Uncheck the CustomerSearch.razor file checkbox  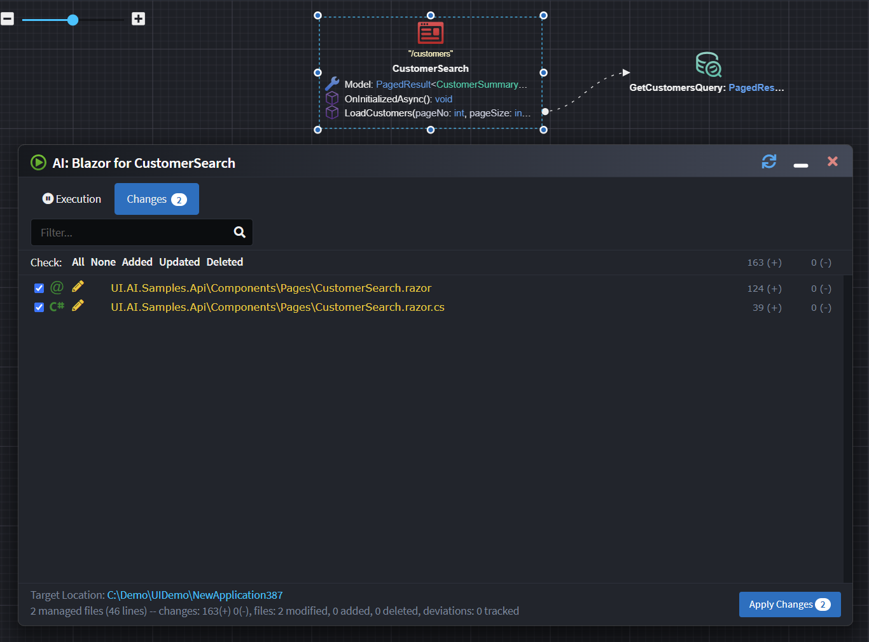(39, 288)
